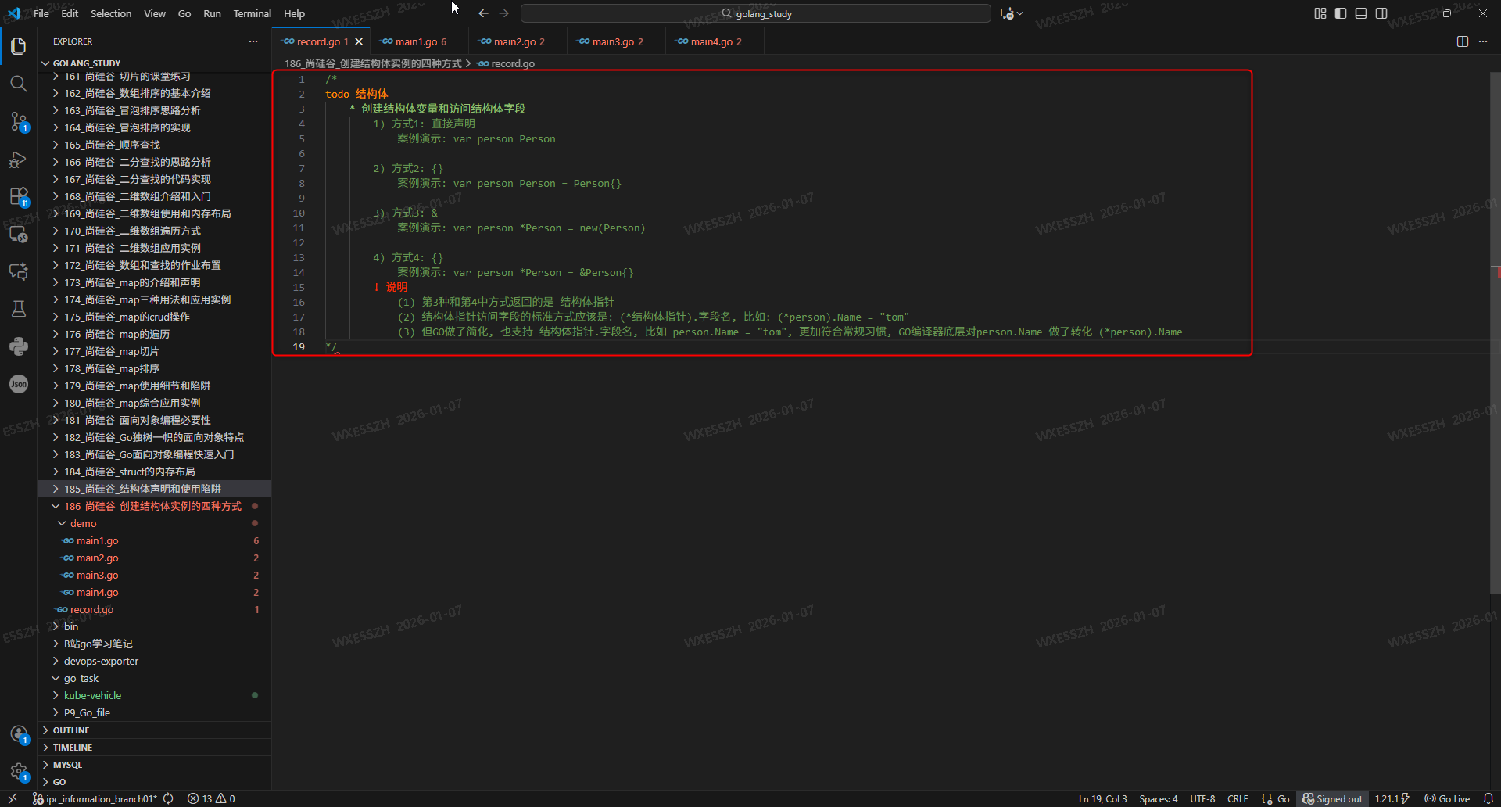Click the 186_尚硅谷 folder breadcrumb
1501x807 pixels.
click(x=373, y=63)
